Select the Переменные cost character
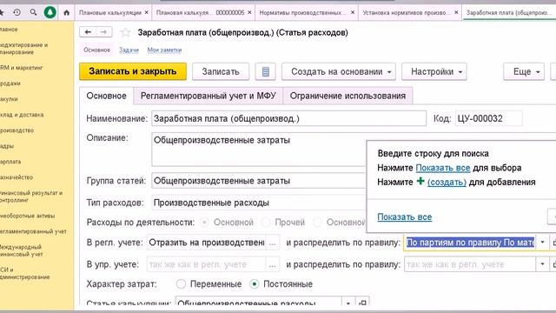The width and height of the screenshot is (556, 313). click(x=181, y=284)
